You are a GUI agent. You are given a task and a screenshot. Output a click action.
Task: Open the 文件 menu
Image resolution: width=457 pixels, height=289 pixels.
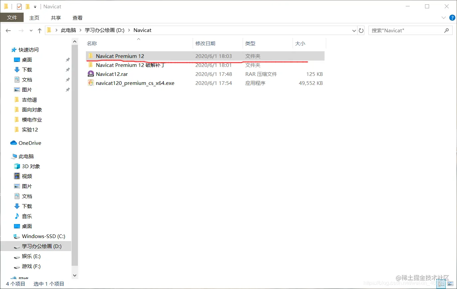click(12, 18)
